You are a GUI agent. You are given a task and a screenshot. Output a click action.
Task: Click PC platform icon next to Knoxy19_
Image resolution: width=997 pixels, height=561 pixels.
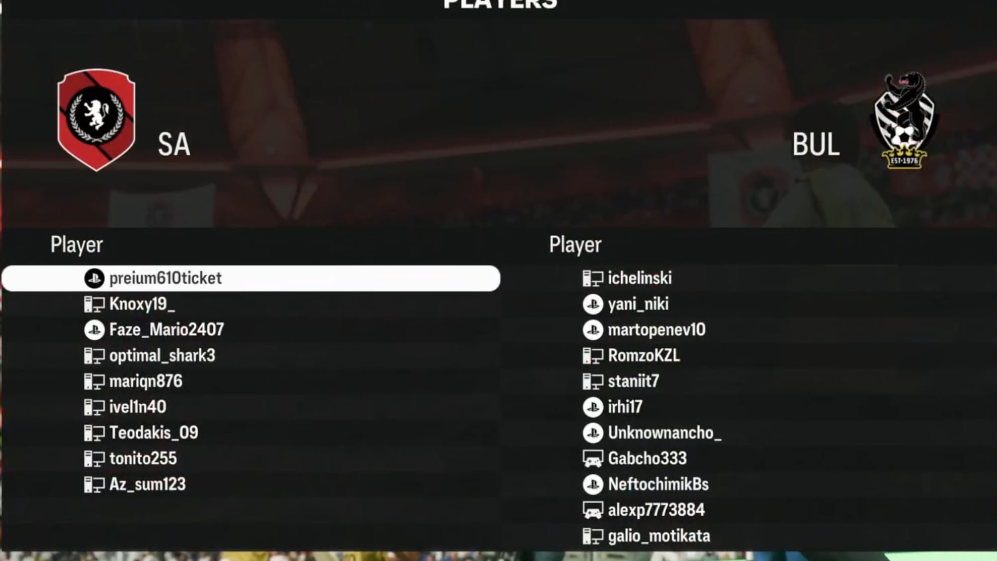(94, 304)
